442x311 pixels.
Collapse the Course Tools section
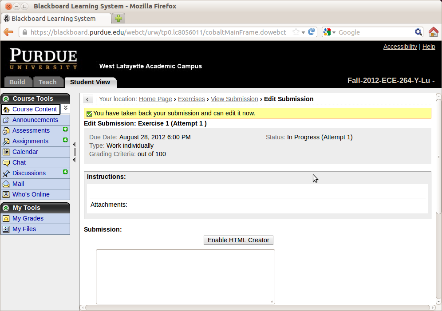tap(6, 99)
